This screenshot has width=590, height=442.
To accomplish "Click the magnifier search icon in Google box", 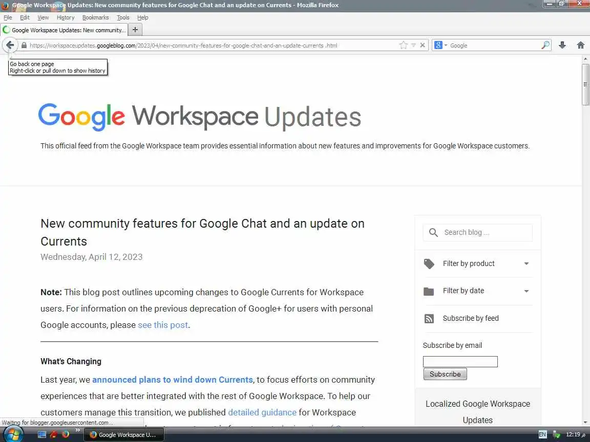I will pyautogui.click(x=545, y=45).
